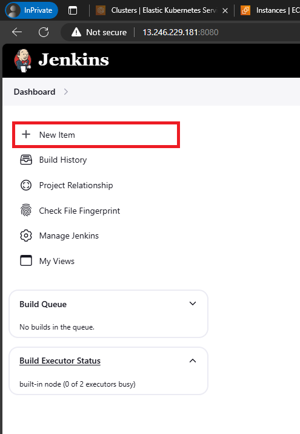Reload the page with the refresh icon
Viewport: 300px width, 434px height.
[44, 32]
